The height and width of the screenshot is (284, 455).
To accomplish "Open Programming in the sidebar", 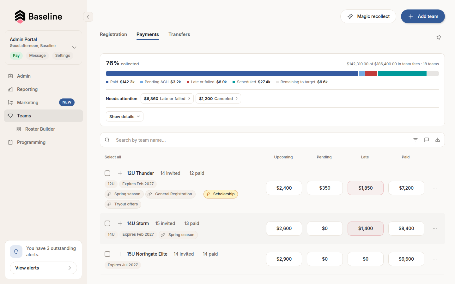I will click(43, 142).
